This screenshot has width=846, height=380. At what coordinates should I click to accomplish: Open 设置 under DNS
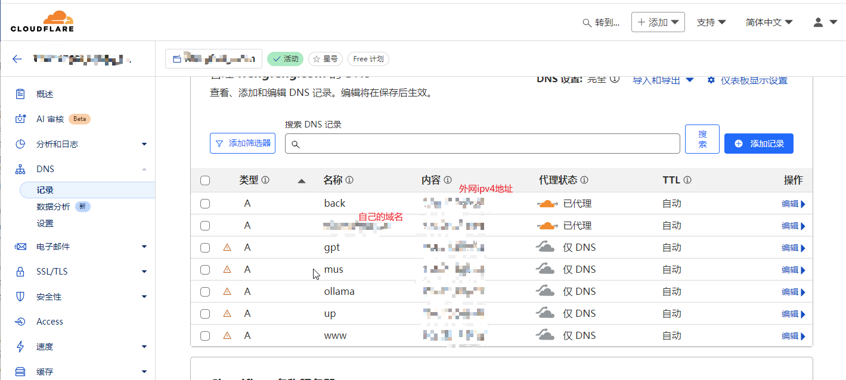(45, 223)
